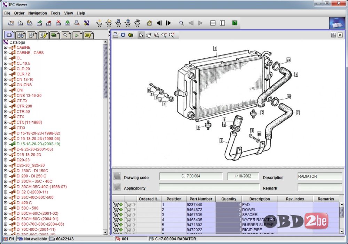Open the File menu

pyautogui.click(x=7, y=13)
